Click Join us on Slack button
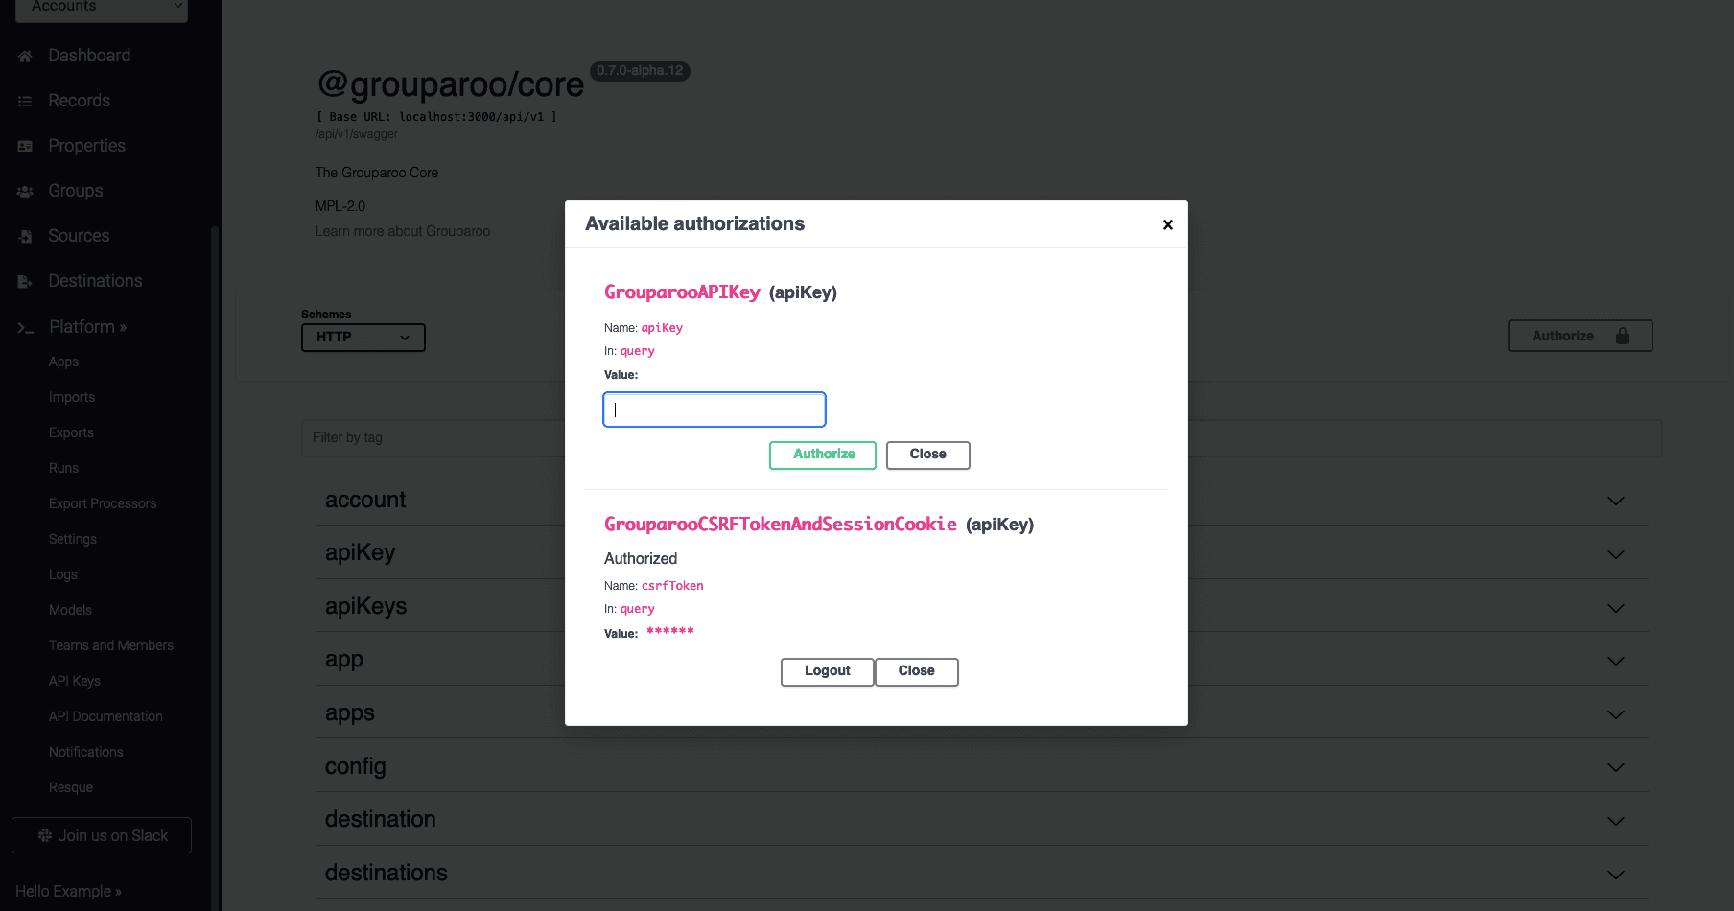The image size is (1734, 911). tap(102, 835)
